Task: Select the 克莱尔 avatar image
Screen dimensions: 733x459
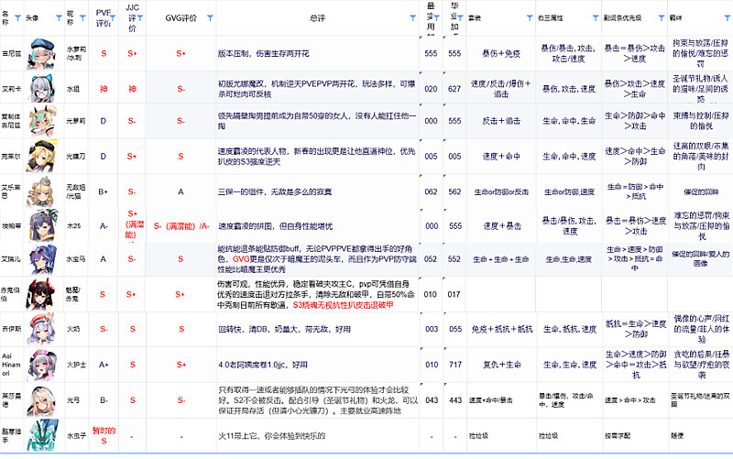Action: click(x=41, y=156)
